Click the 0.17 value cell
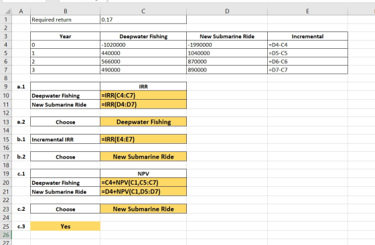Viewport: 375px width, 245px height. [143, 19]
